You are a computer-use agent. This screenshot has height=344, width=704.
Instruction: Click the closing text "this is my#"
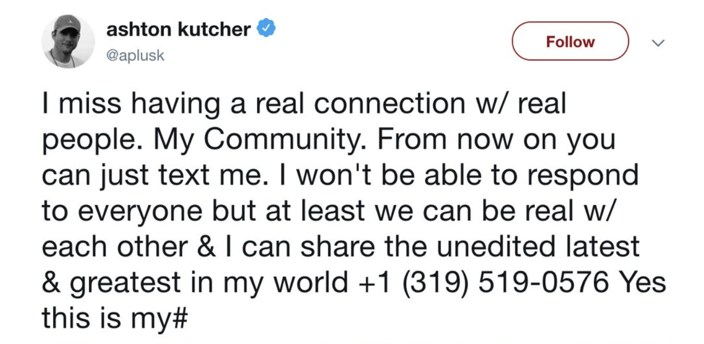pyautogui.click(x=114, y=317)
